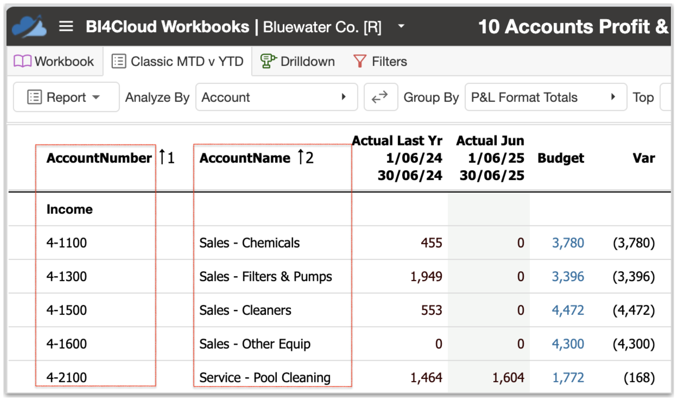Click Actual Jun value 1,604
Screen dimensions: 678x402
click(x=508, y=378)
